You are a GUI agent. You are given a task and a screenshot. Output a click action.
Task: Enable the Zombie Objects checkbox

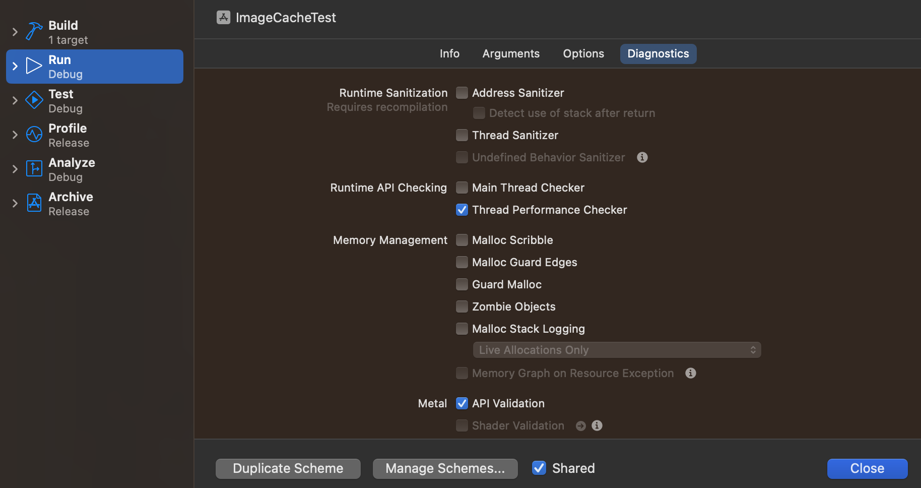pyautogui.click(x=462, y=307)
